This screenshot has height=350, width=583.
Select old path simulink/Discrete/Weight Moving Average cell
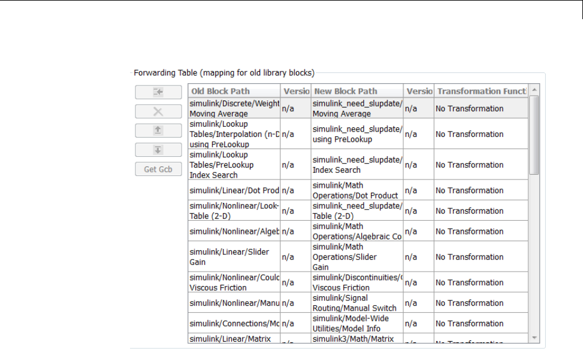pyautogui.click(x=234, y=108)
